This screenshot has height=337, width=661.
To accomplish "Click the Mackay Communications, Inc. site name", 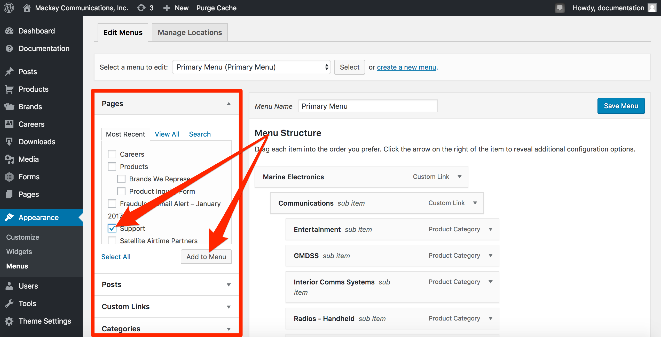I will point(82,8).
